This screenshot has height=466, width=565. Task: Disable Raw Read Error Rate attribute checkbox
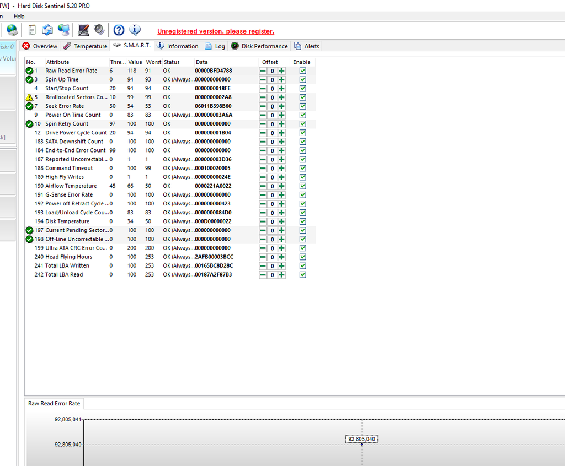303,71
